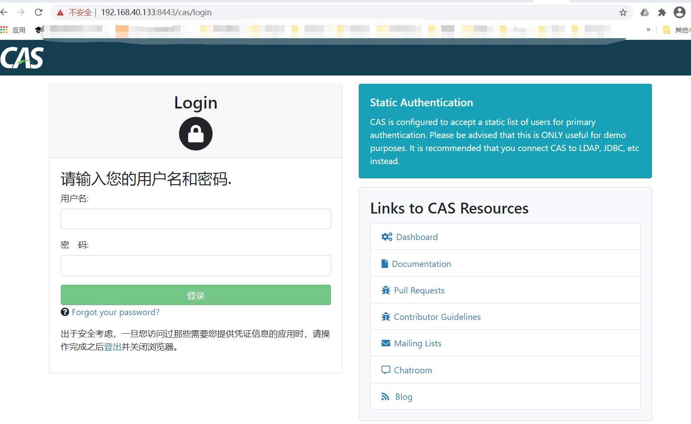Screen dimensions: 691x424
Task: Click the CAS logo in header
Action: click(22, 58)
